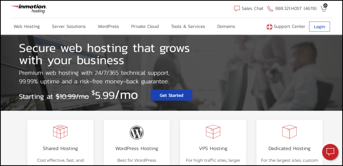This screenshot has height=166, width=343.
Task: Expand the Server Solutions menu
Action: (x=69, y=27)
